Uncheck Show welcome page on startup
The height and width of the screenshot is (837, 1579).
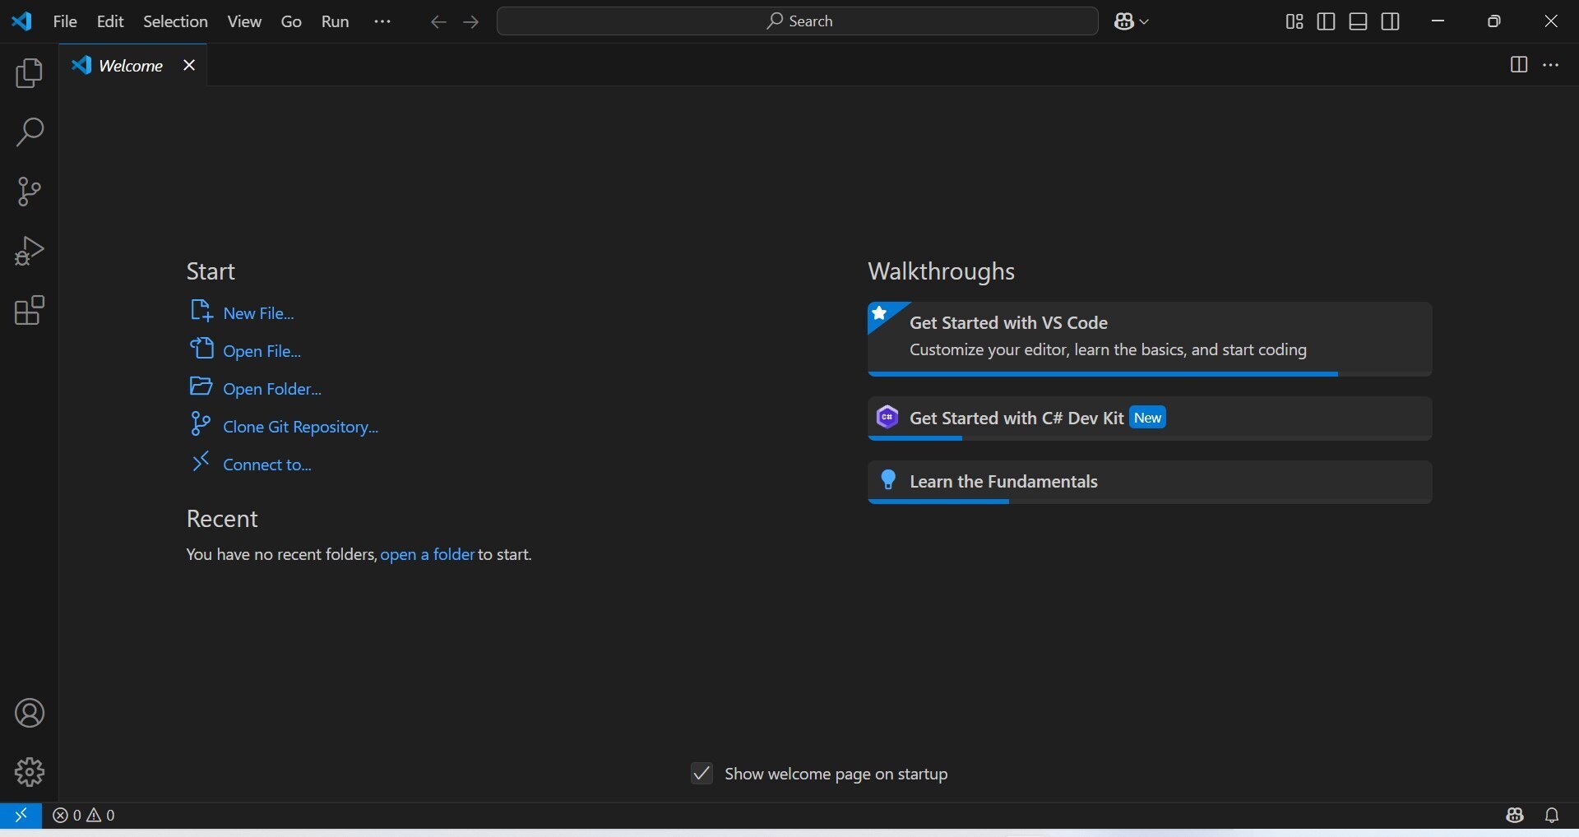[702, 774]
